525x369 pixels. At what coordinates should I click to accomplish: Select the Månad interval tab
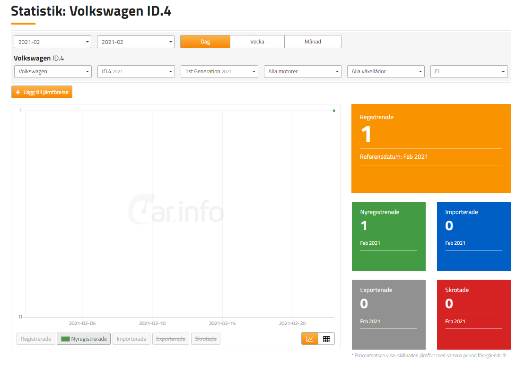click(313, 42)
